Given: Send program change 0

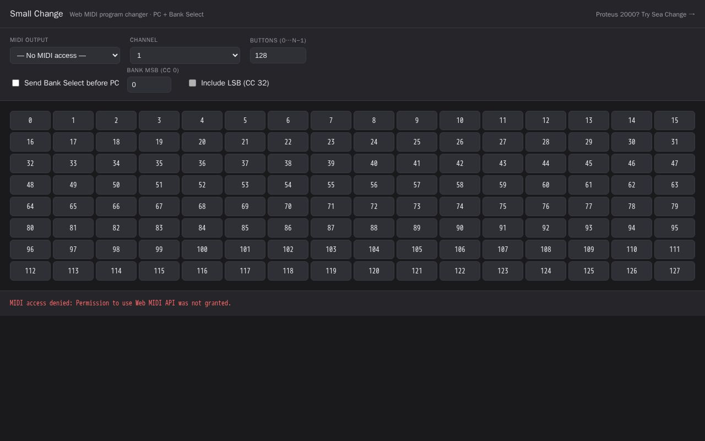Looking at the screenshot, I should point(30,120).
